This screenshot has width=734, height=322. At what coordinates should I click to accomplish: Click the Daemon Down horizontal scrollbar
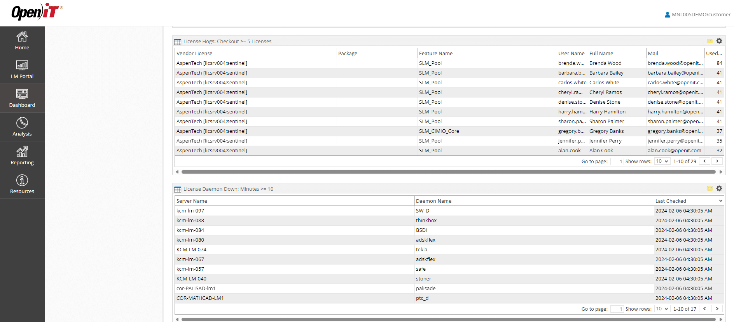(x=448, y=319)
